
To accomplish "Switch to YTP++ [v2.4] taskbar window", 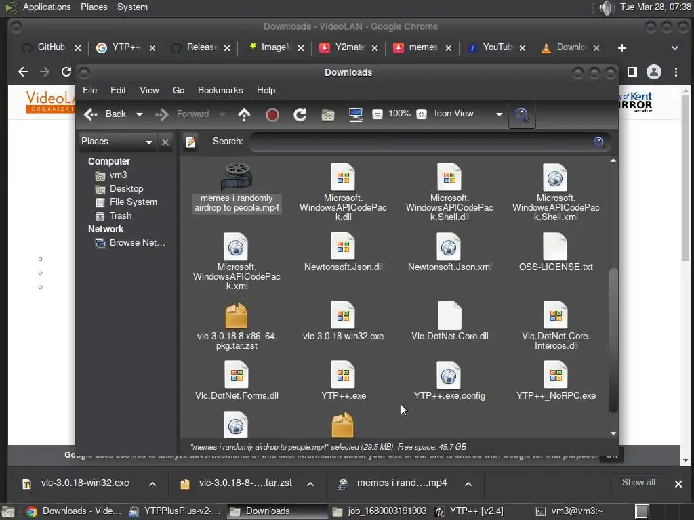I will [470, 511].
